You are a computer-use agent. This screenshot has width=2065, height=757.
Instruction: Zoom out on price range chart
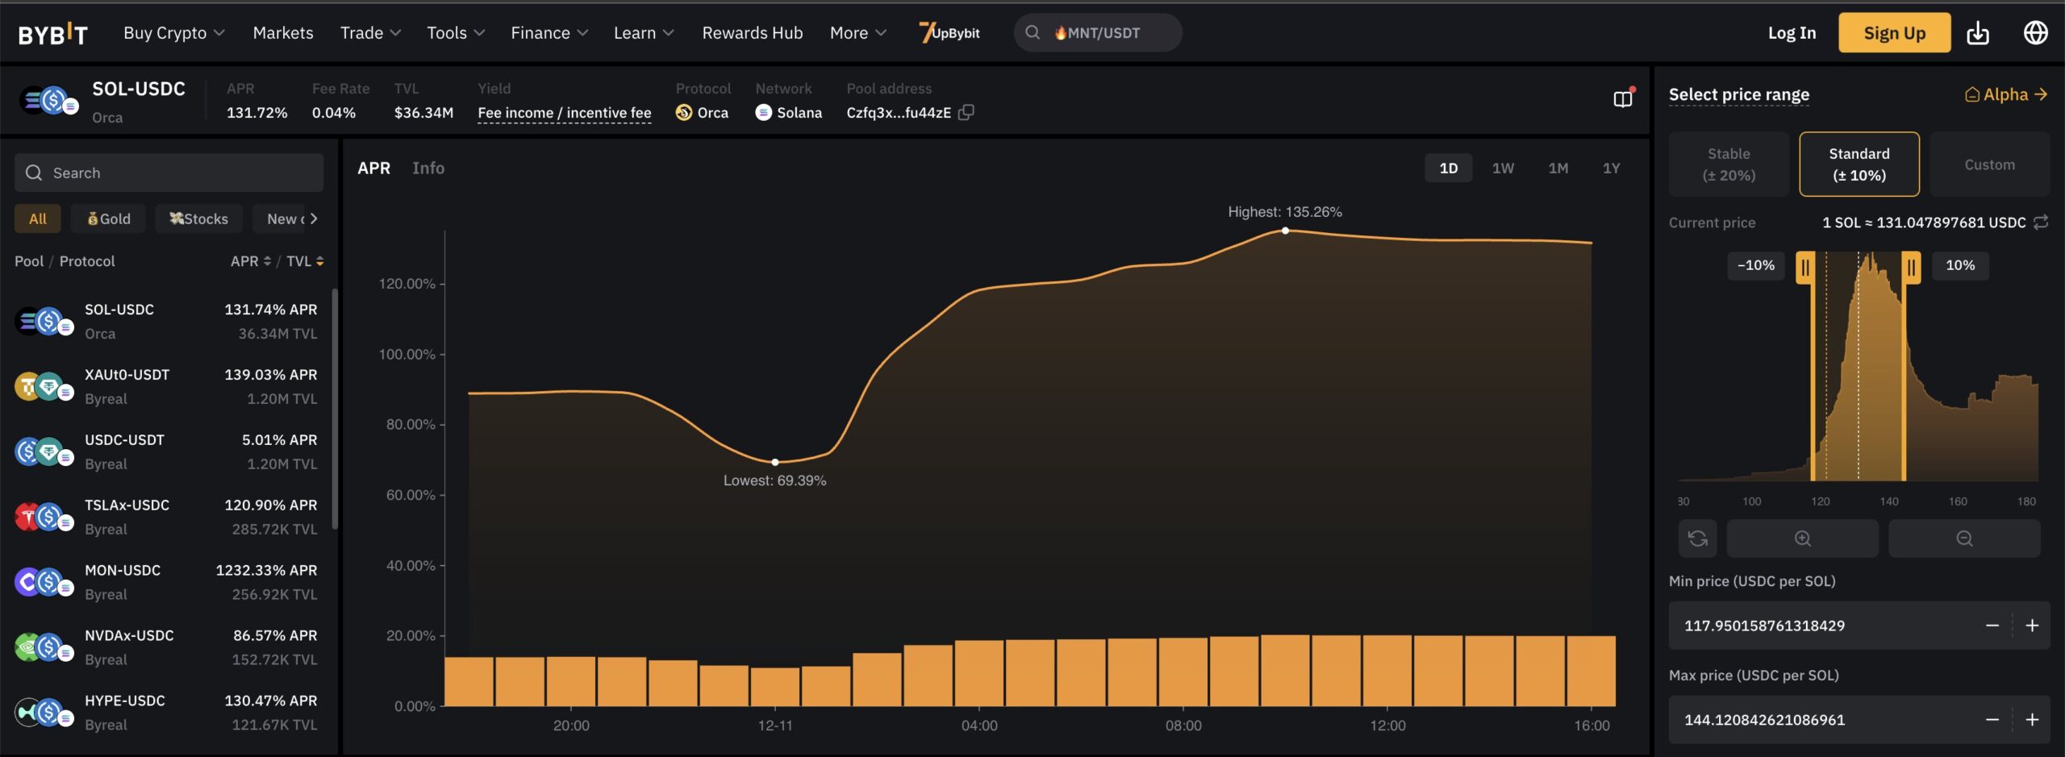pos(1964,539)
